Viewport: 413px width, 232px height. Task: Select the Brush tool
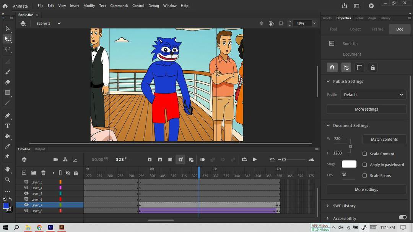(x=7, y=72)
